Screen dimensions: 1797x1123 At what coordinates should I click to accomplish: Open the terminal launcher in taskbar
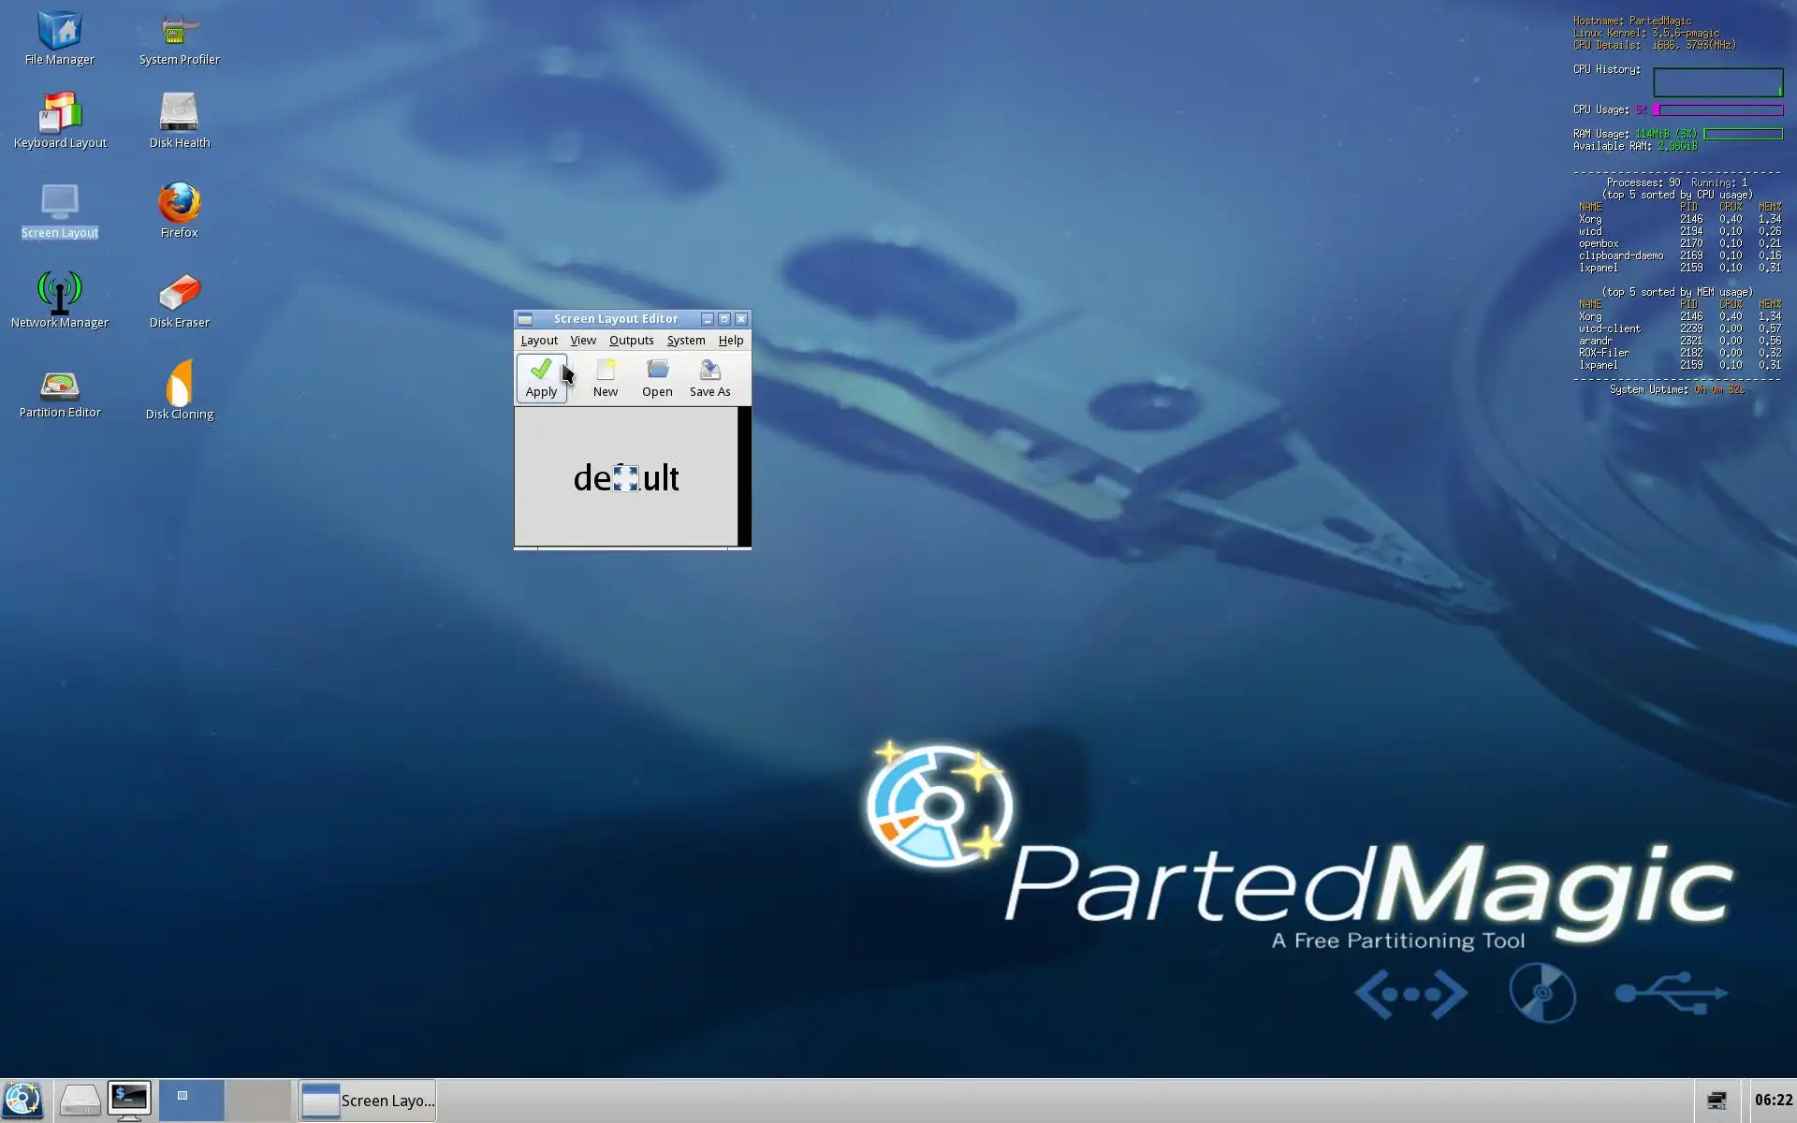click(128, 1101)
